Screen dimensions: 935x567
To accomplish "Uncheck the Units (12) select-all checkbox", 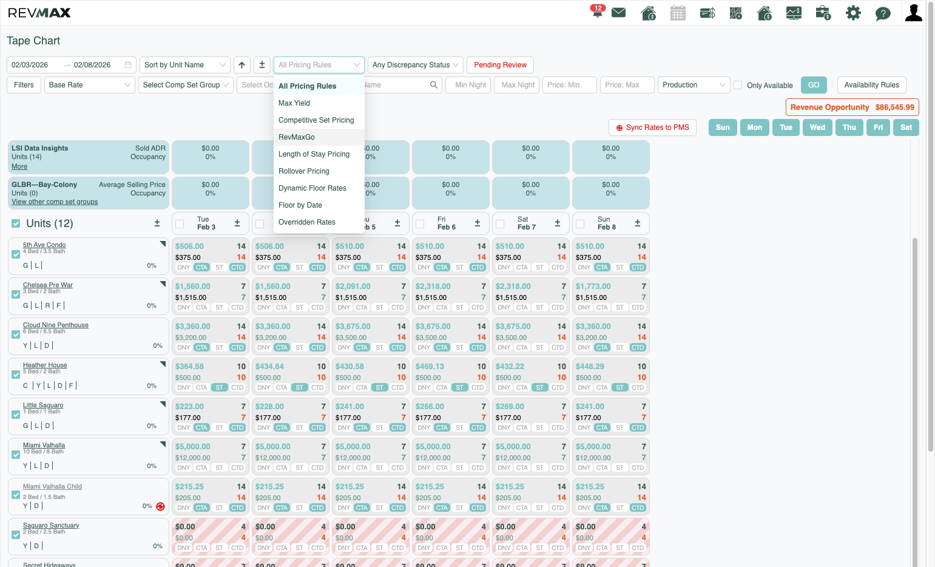I will [16, 224].
